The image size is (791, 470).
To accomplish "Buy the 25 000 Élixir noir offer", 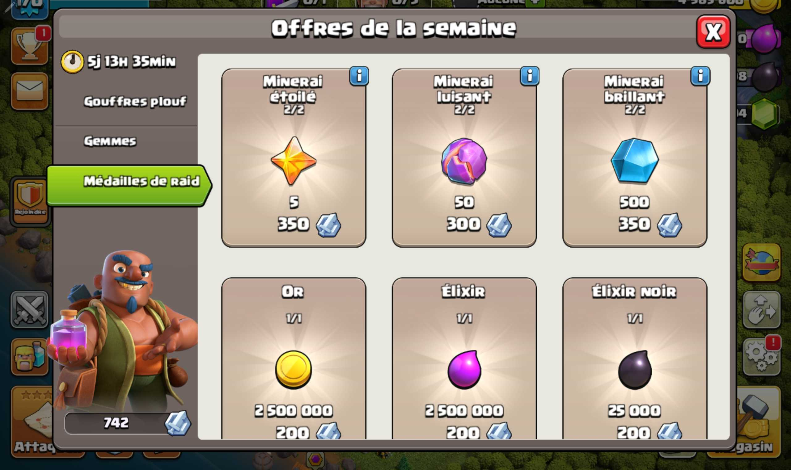I will tap(635, 359).
